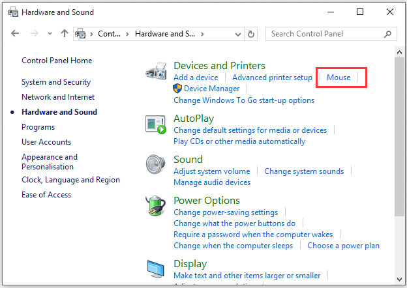Click the scrollbar down arrow

click(x=399, y=279)
